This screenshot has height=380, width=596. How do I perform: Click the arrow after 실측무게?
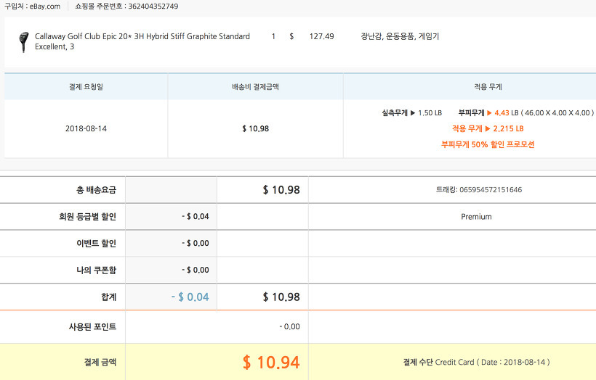(413, 113)
